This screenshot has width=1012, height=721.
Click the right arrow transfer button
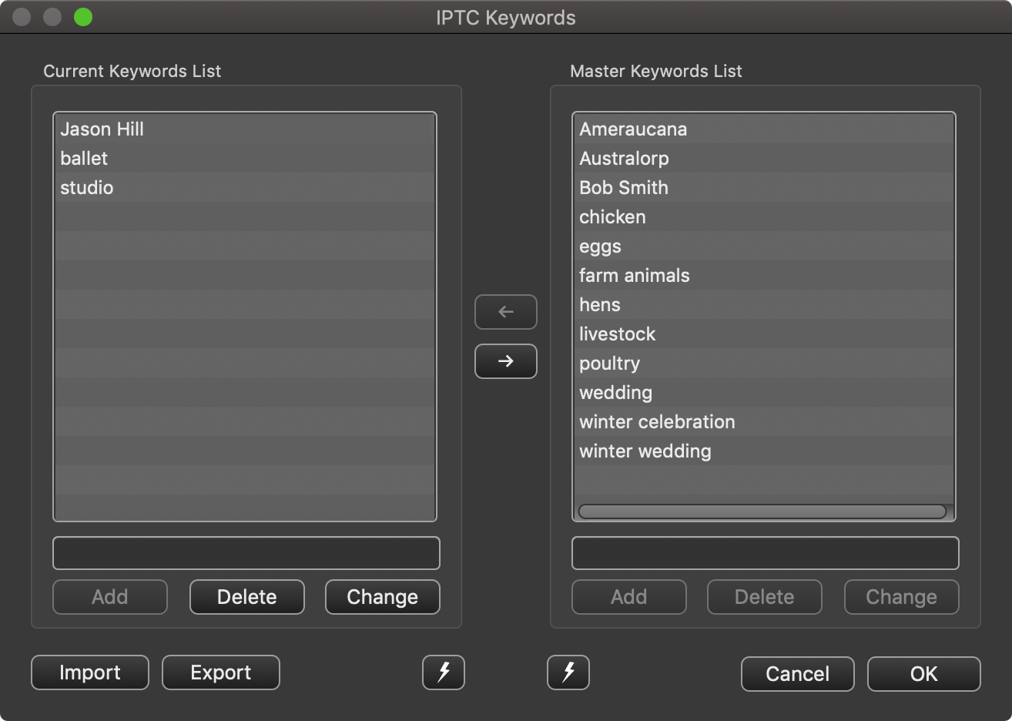pyautogui.click(x=506, y=361)
